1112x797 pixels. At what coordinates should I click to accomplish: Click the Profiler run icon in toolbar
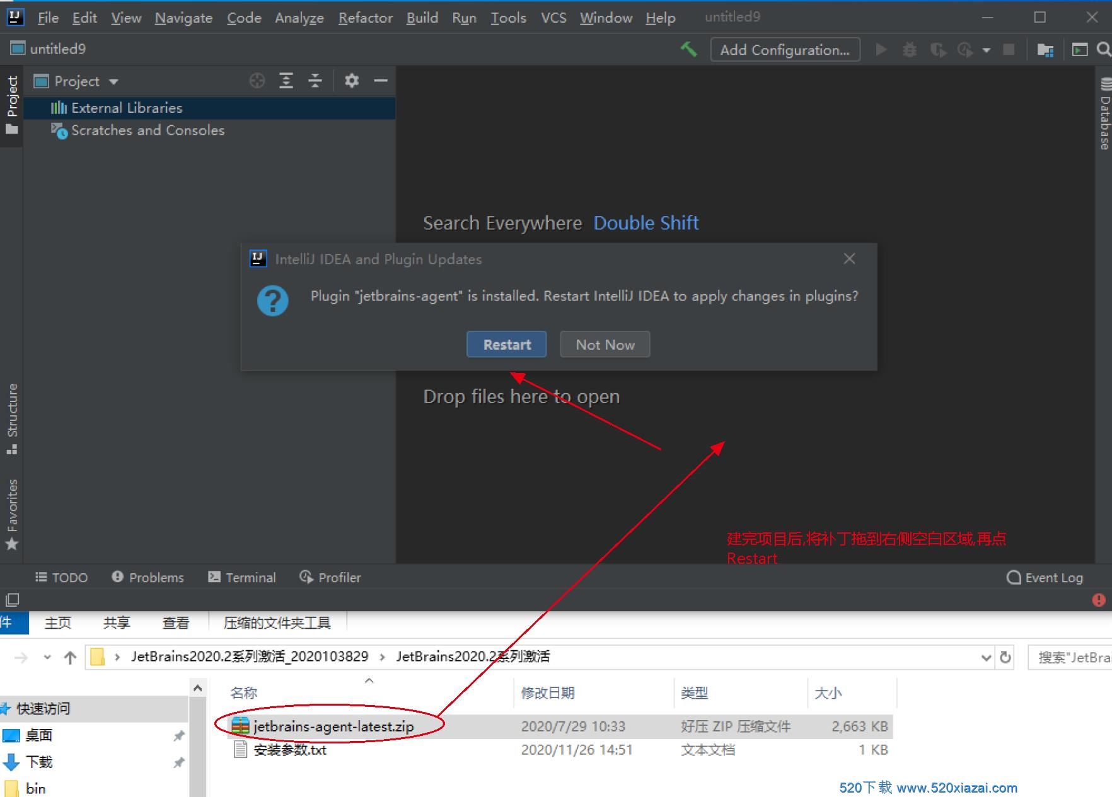(x=965, y=49)
